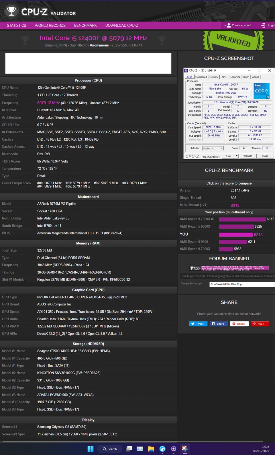
Task: Select the NVIDIA GeForce RTX 4070 SUPER text
Action: tap(82, 297)
